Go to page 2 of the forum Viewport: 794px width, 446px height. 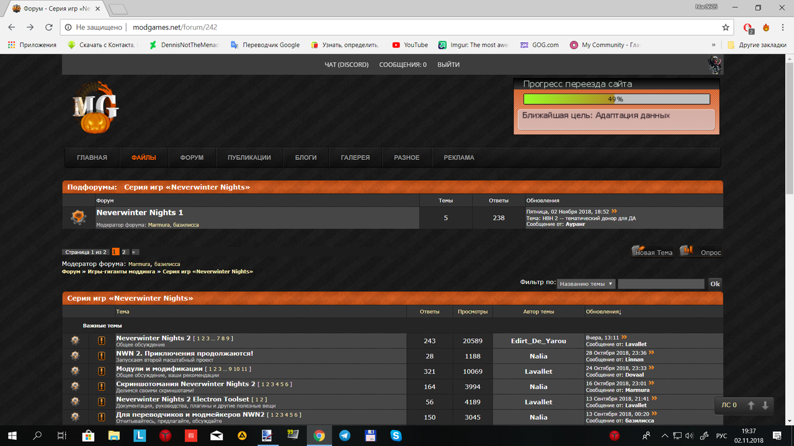click(124, 252)
